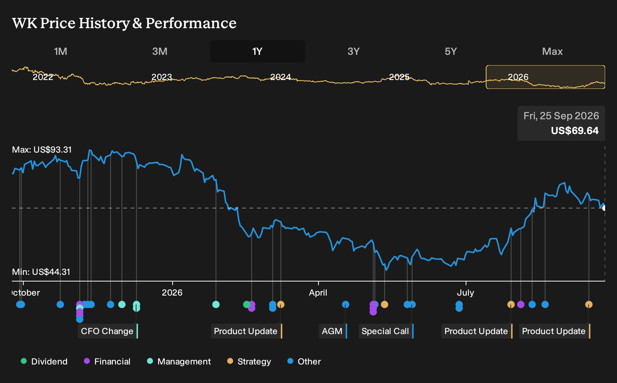This screenshot has width=617, height=383.
Task: Click the rightmost orange Strategy event dot
Action: click(x=589, y=304)
